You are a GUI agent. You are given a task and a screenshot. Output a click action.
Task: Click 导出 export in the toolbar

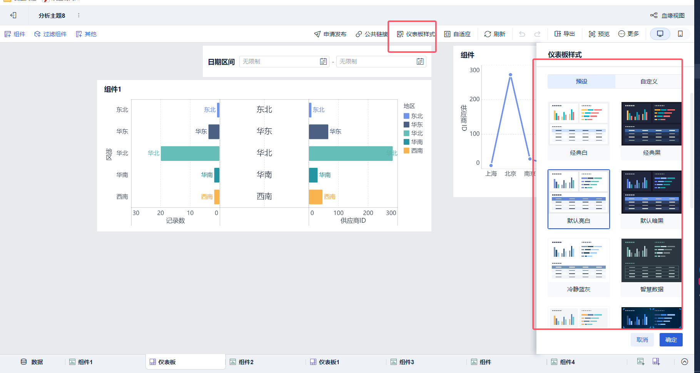click(x=565, y=34)
